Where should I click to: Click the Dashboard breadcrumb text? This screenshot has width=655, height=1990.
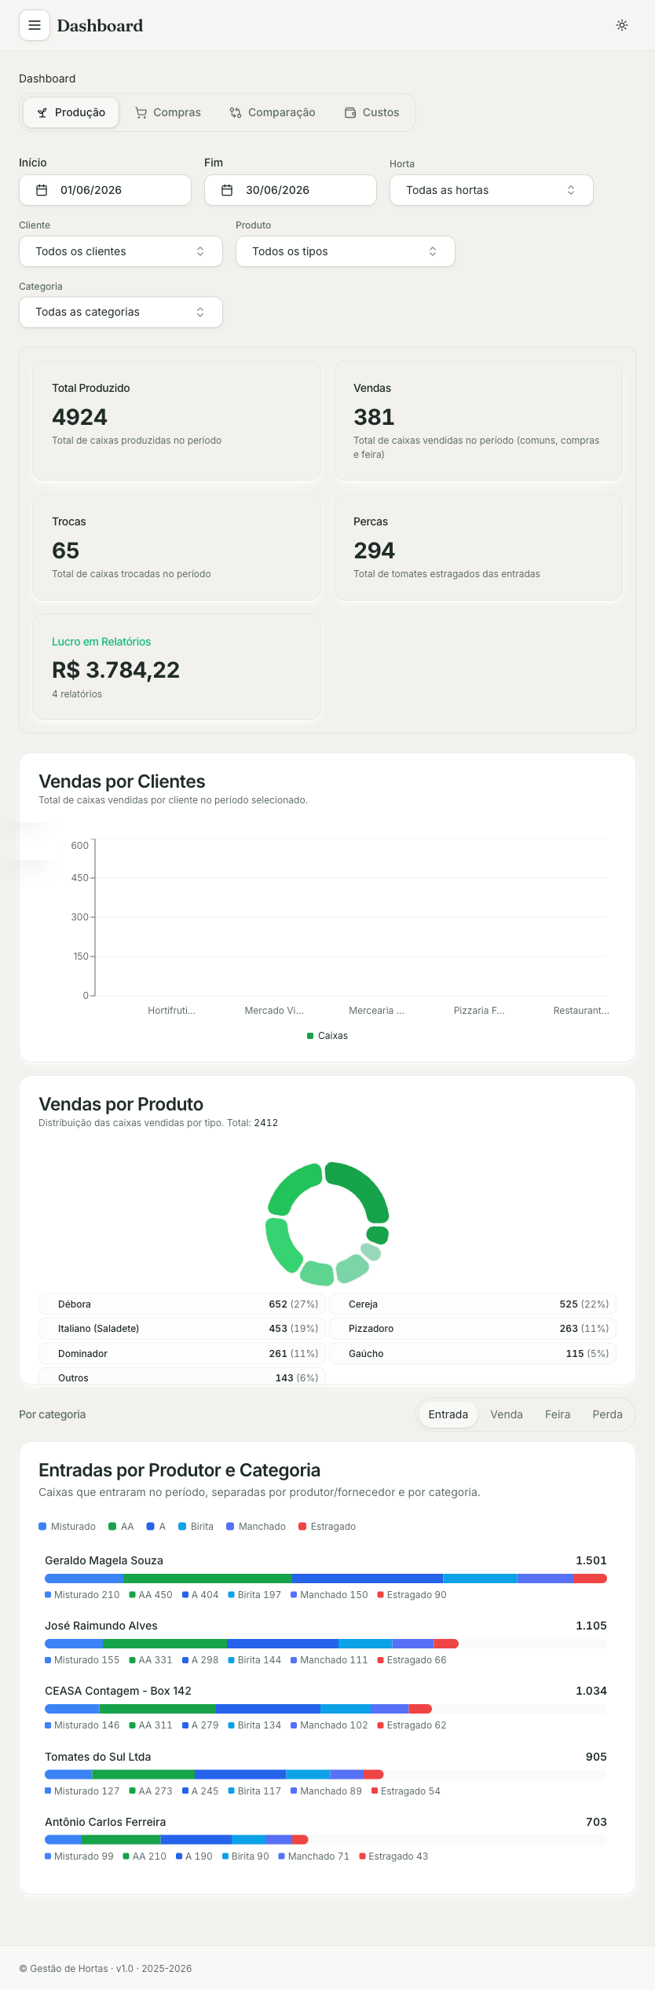[x=47, y=79]
